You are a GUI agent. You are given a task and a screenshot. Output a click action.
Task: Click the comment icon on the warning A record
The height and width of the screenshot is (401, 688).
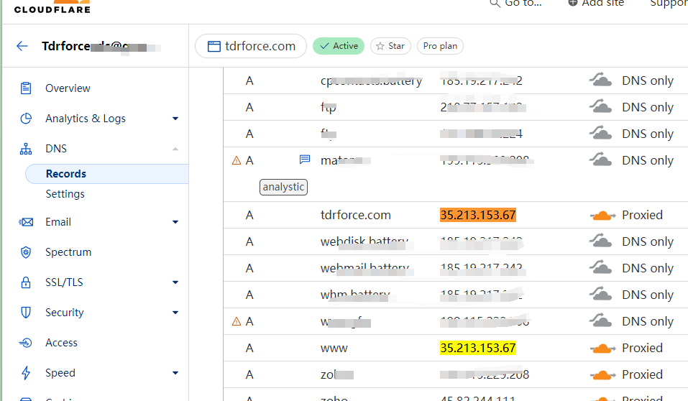(x=304, y=160)
